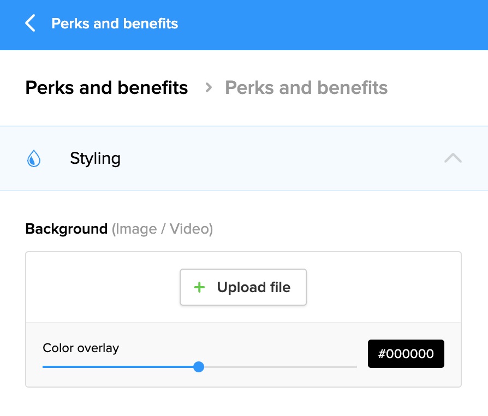This screenshot has height=416, width=488.
Task: Click the Styling section label
Action: tap(95, 158)
